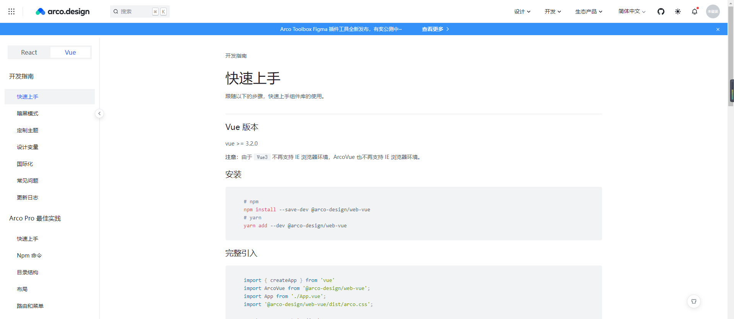Click the 搜索 search input field
Image resolution: width=734 pixels, height=319 pixels.
(x=140, y=11)
